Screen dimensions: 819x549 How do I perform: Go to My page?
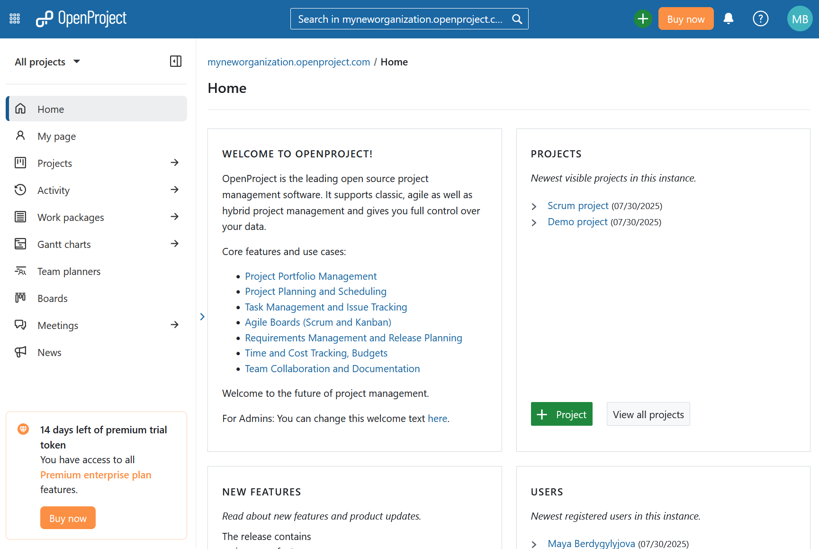tap(56, 136)
